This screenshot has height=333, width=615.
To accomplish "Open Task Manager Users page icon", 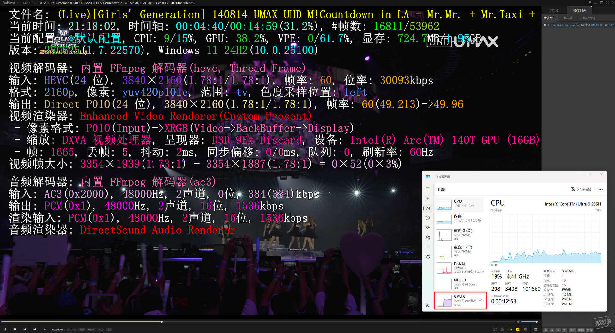I will (x=428, y=237).
